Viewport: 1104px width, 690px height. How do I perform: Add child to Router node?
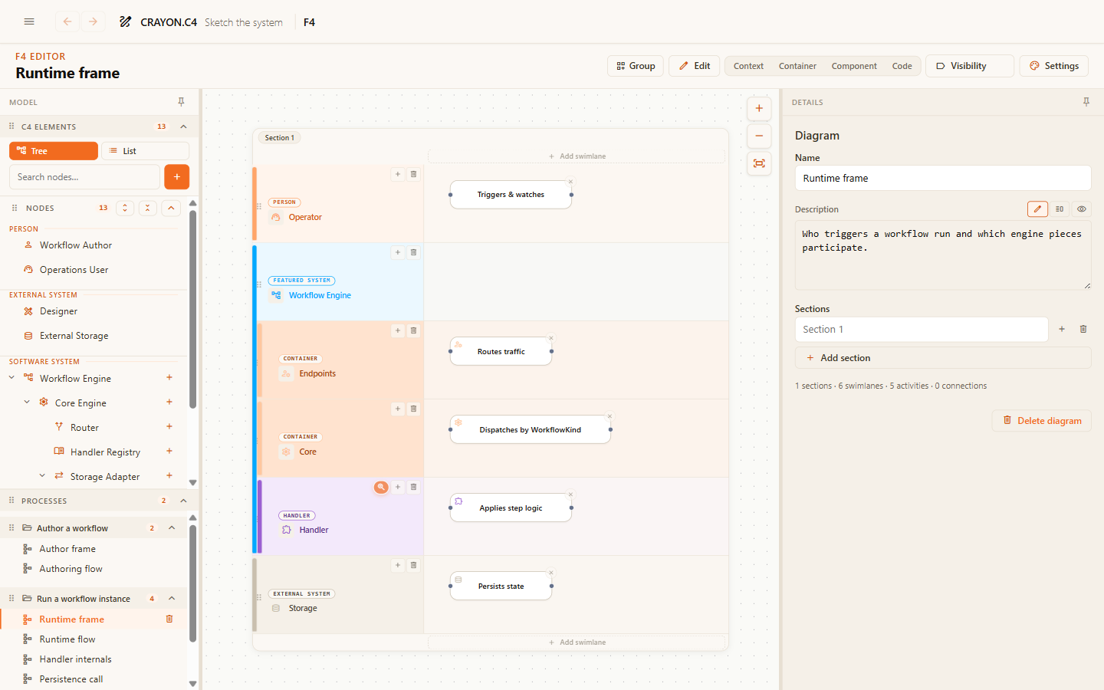[169, 427]
